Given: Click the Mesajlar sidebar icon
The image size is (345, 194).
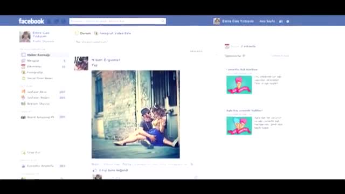Looking at the screenshot, I should (x=23, y=61).
